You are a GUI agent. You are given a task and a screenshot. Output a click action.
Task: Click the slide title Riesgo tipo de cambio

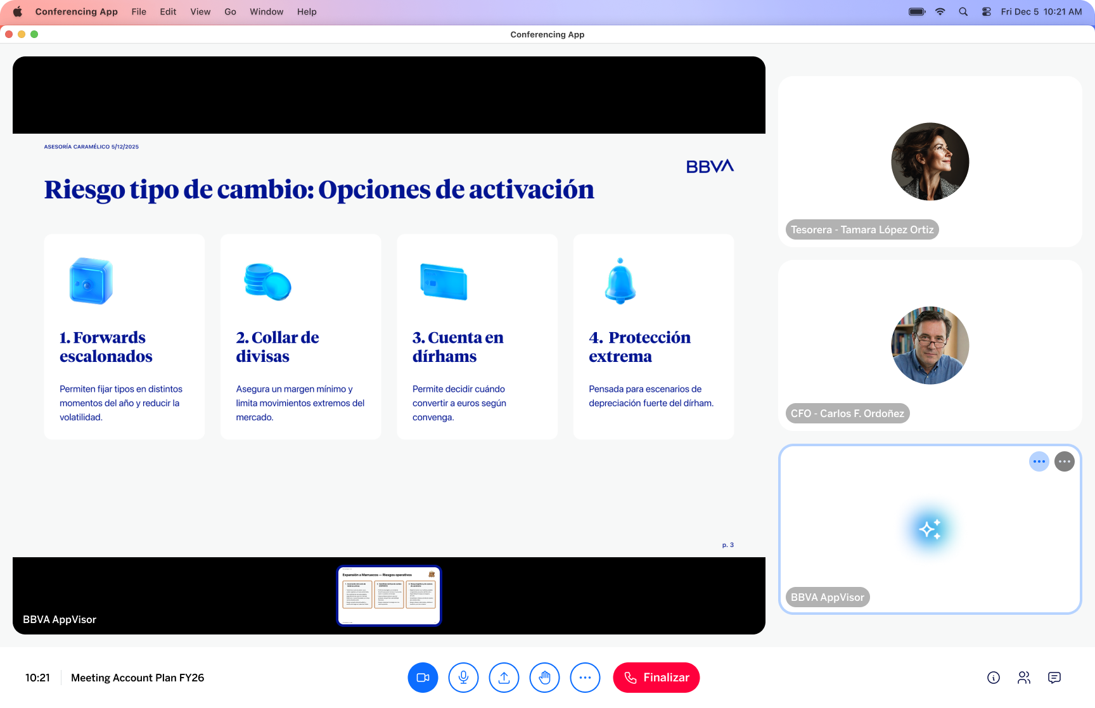(319, 190)
